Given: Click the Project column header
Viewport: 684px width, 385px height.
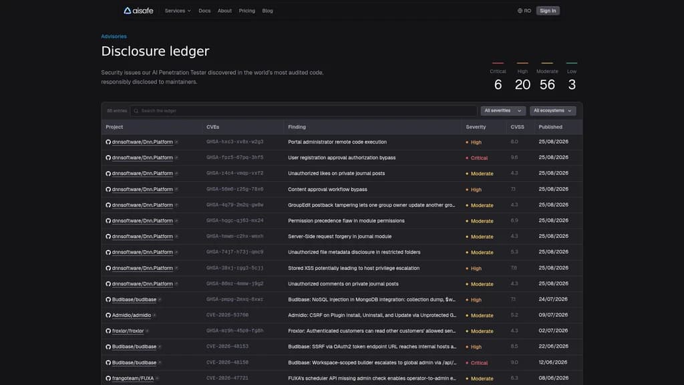Looking at the screenshot, I should coord(114,127).
